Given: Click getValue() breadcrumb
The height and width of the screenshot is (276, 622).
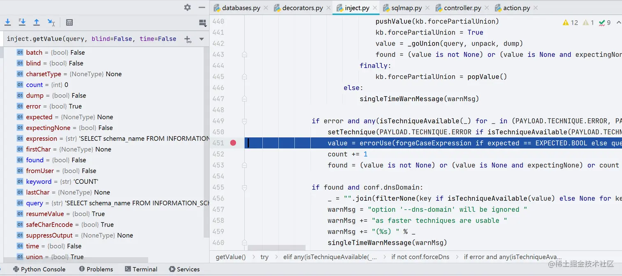Looking at the screenshot, I should click(x=231, y=257).
